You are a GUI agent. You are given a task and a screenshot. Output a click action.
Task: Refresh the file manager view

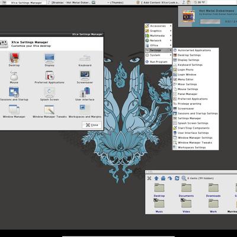point(177,178)
